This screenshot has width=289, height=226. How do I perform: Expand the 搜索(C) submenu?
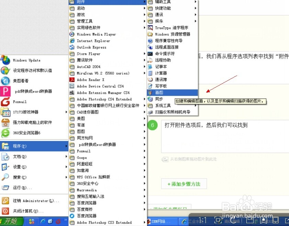click(34, 177)
